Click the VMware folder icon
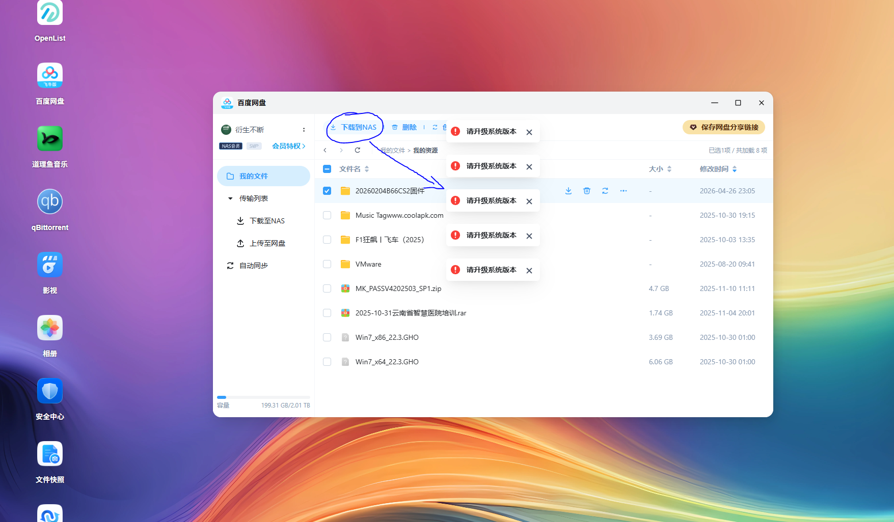 coord(345,264)
